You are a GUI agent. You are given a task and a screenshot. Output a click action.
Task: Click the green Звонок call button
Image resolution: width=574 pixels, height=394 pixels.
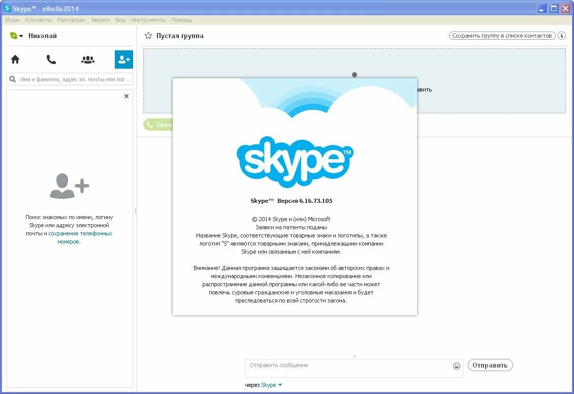(158, 125)
